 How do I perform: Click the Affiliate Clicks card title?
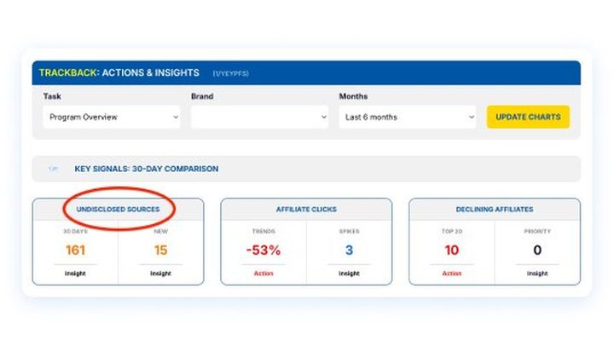coord(306,210)
